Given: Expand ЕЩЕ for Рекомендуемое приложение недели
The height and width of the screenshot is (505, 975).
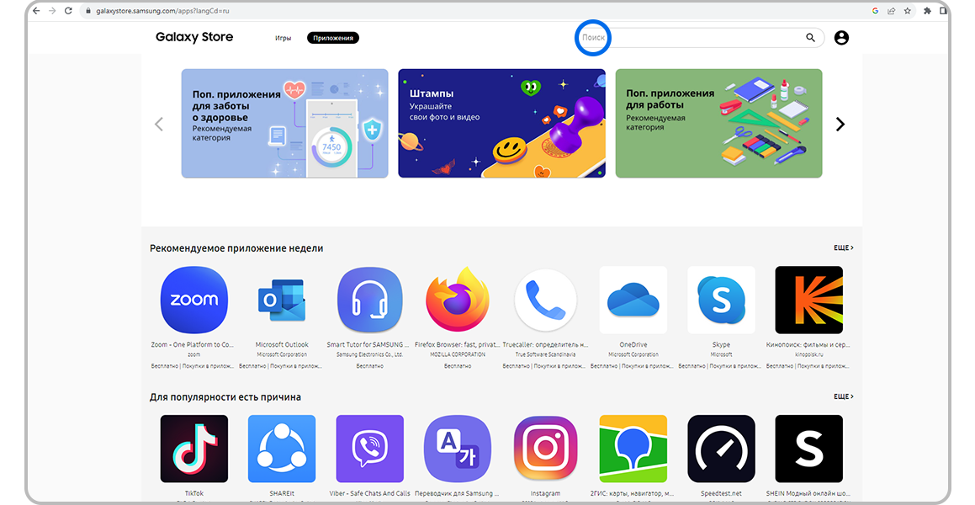Looking at the screenshot, I should 843,247.
